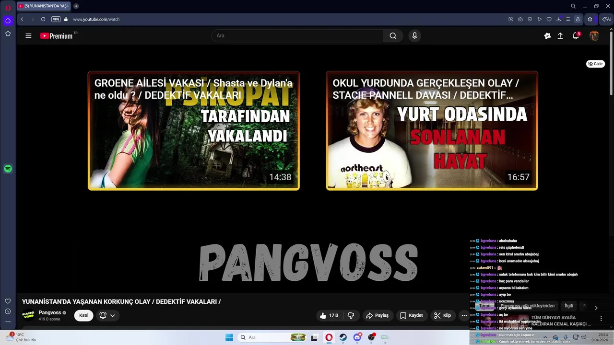Screen dimensions: 614x345
Task: Open YouTube notifications bell
Action: pos(576,36)
